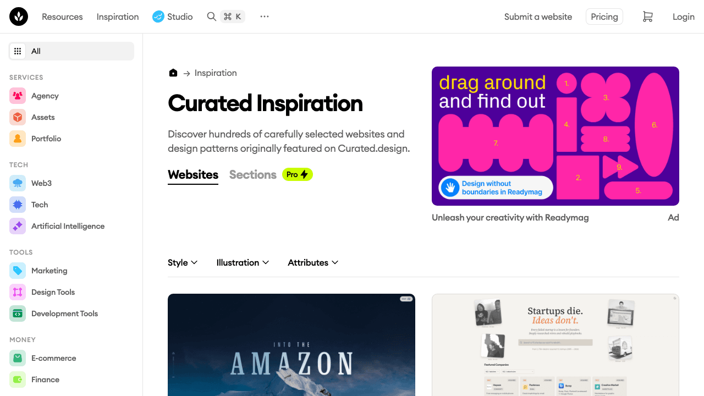Image resolution: width=704 pixels, height=396 pixels.
Task: Select the Web3 category icon
Action: pos(18,183)
